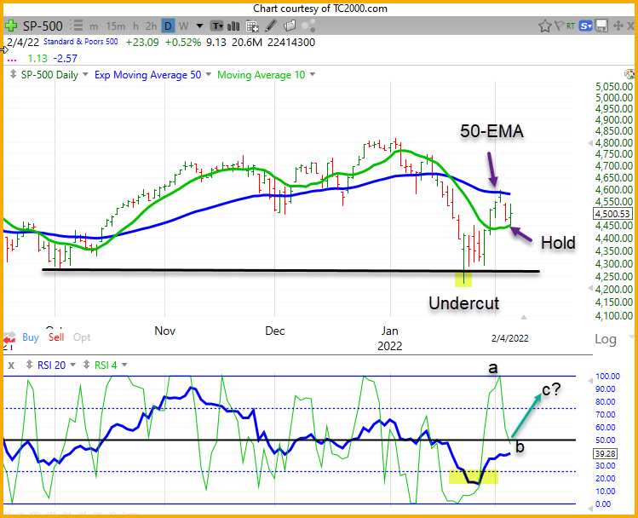This screenshot has width=638, height=518.
Task: Click the Sell button
Action: pos(56,337)
